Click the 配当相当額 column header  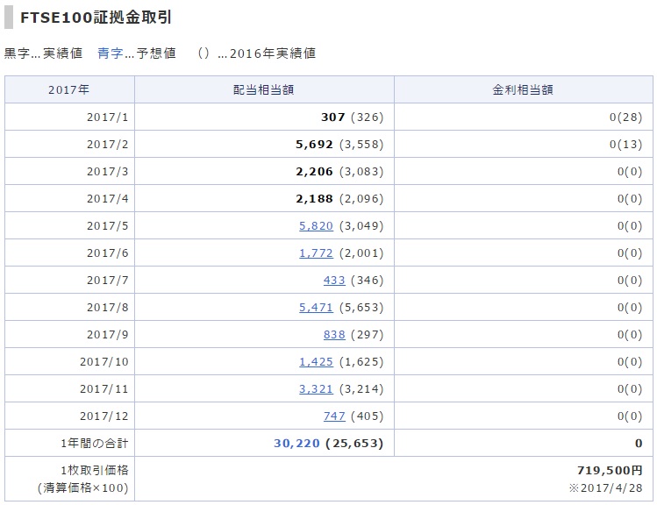pos(263,89)
